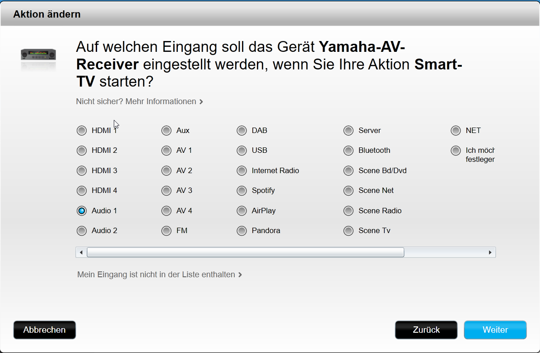Select the AV 4 input
Viewport: 540px width, 353px height.
pos(166,211)
